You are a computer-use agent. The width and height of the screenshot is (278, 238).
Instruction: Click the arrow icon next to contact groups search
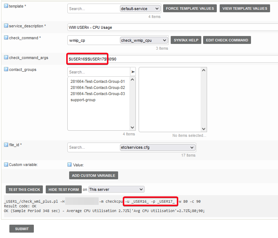click(133, 72)
